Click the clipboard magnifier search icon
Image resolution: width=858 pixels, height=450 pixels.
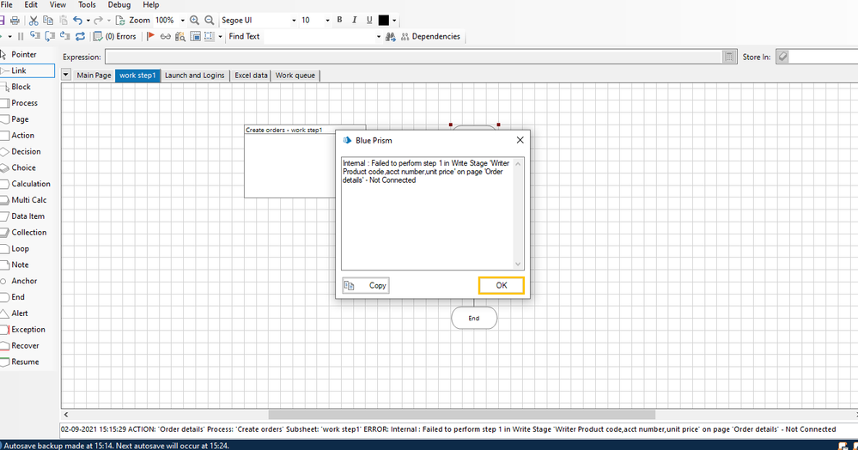pos(180,37)
